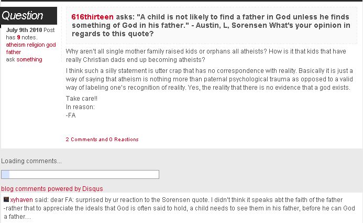Click the quoted Sorensen question box
The width and height of the screenshot is (363, 223).
point(214,25)
